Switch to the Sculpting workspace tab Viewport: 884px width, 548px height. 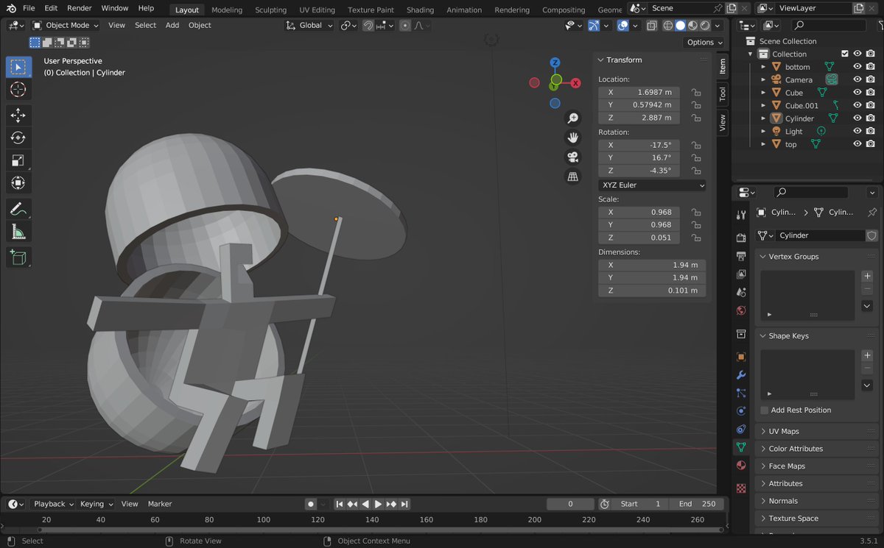point(270,10)
